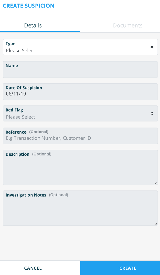The height and width of the screenshot is (275, 160).
Task: Click inside the Investigation Notes text area
Action: [x=80, y=211]
